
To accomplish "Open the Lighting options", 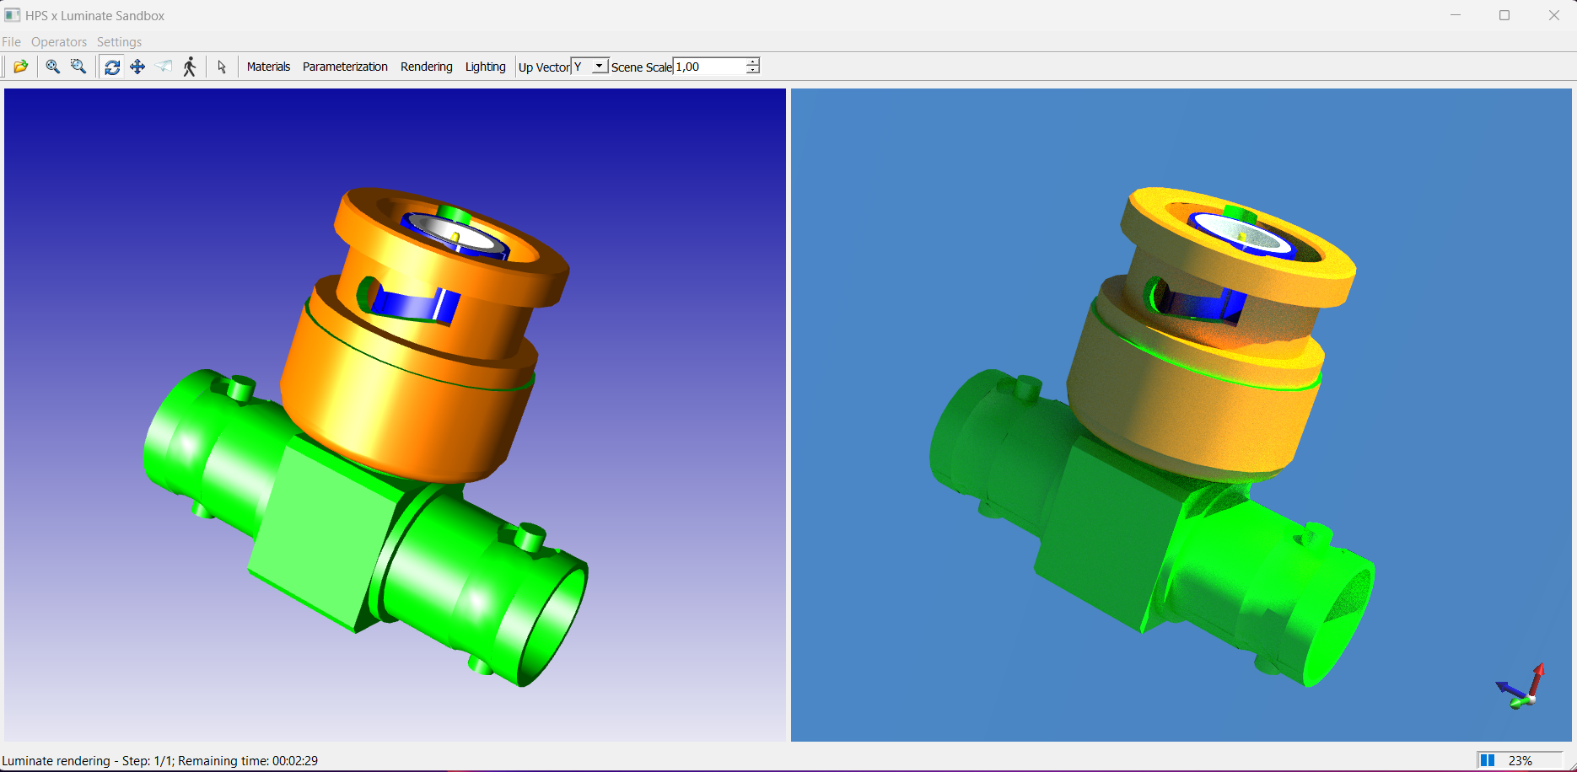I will (x=485, y=66).
